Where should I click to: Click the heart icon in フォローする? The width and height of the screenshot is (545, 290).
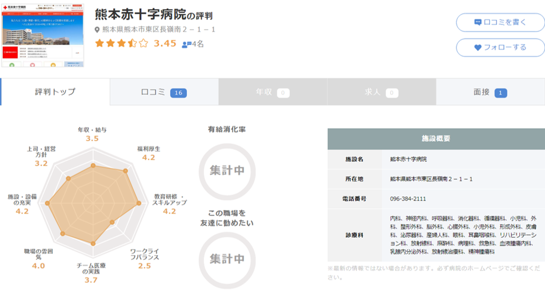pyautogui.click(x=478, y=47)
